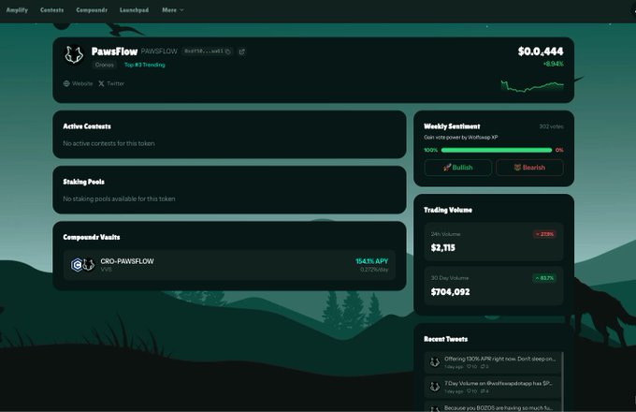This screenshot has width=636, height=412.
Task: Click the red 24h volume change badge
Action: pyautogui.click(x=544, y=234)
